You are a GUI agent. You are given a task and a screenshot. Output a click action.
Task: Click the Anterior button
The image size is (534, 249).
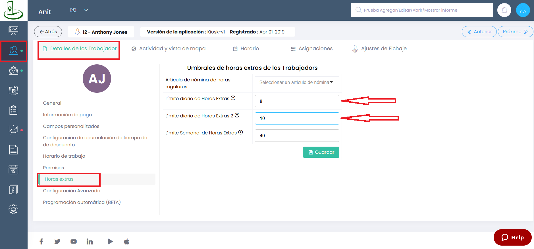[x=479, y=32]
